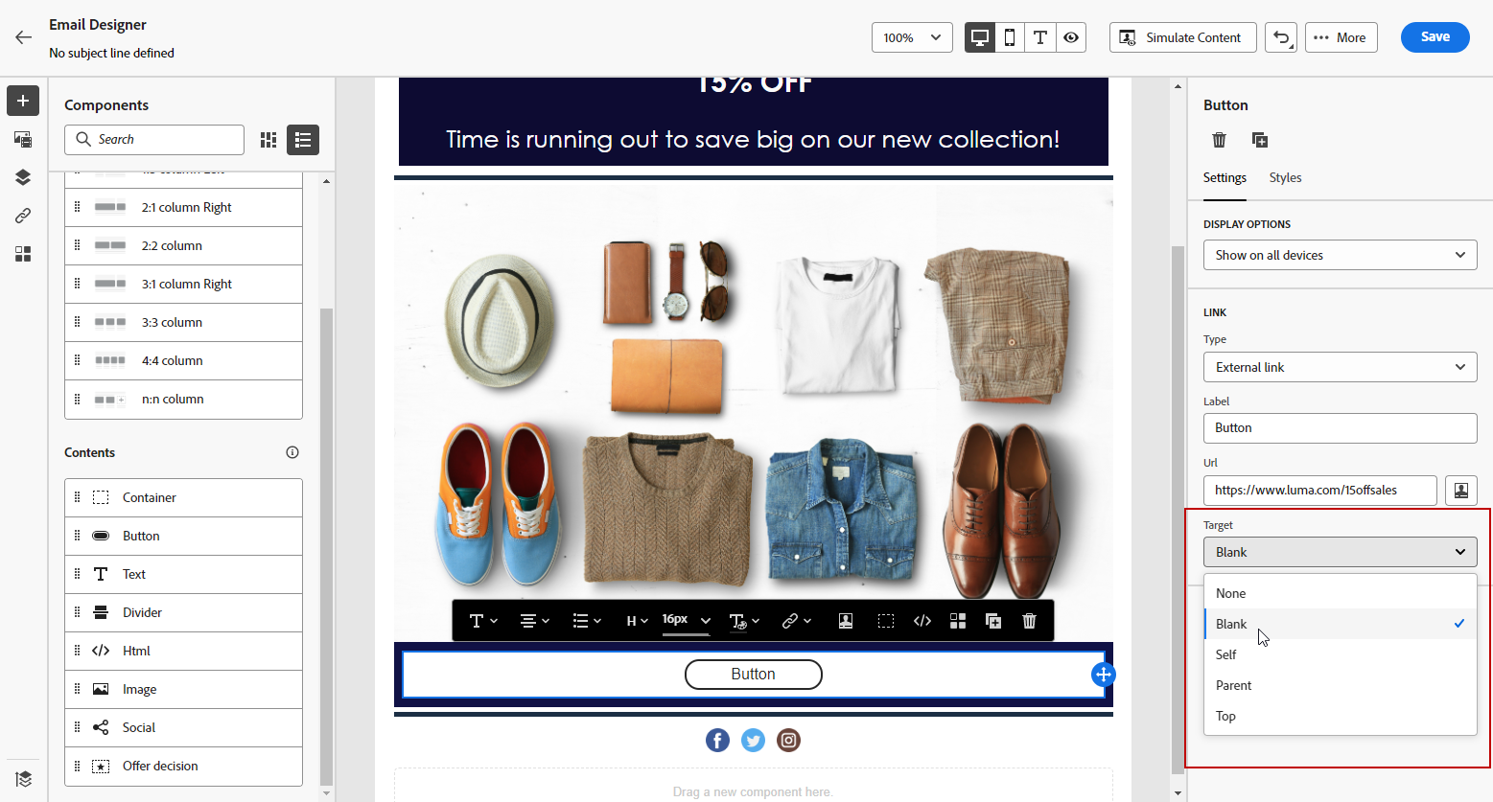
Task: Open text style dropdown in floating toolbar
Action: (x=483, y=621)
